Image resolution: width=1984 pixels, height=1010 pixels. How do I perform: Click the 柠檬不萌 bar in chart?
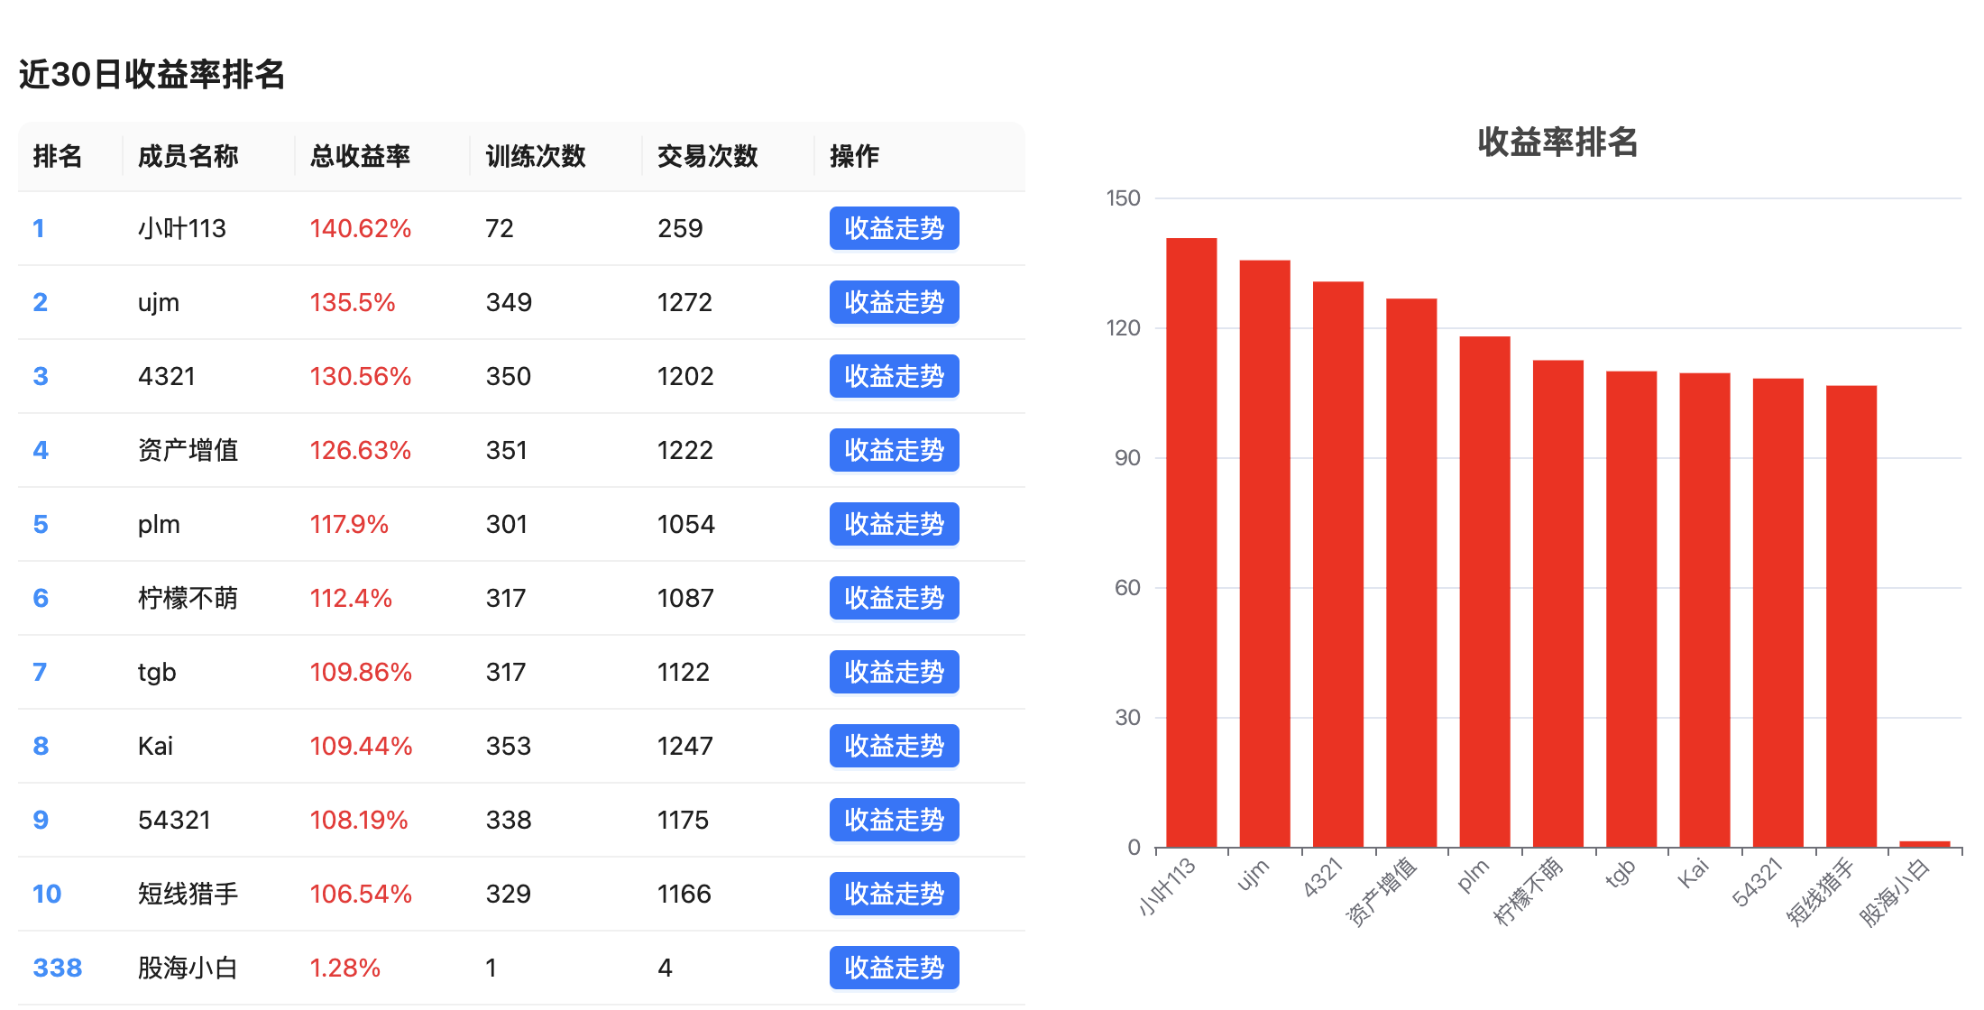coord(1558,603)
